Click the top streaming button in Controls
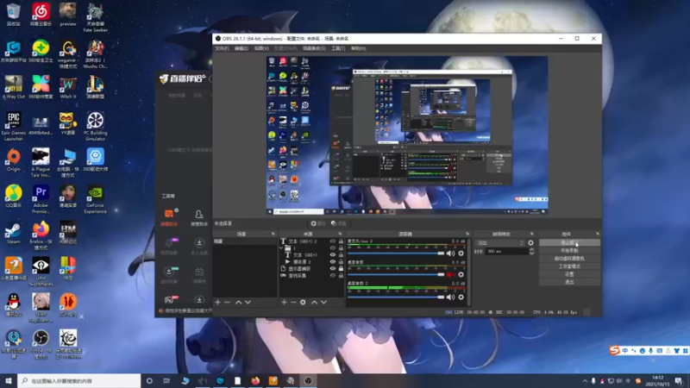690x388 pixels. (x=569, y=243)
